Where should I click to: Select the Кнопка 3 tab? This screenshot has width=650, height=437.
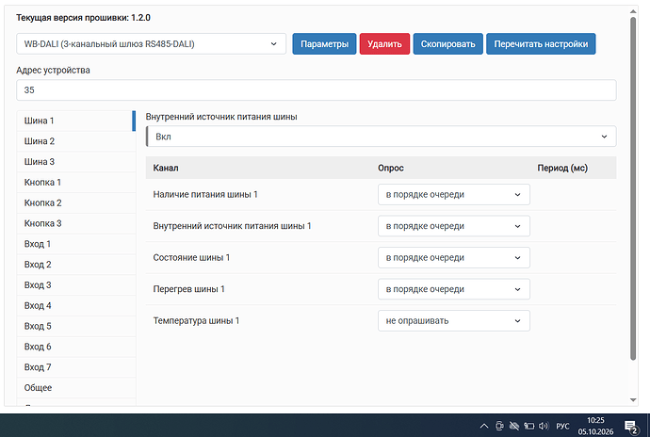[76, 223]
